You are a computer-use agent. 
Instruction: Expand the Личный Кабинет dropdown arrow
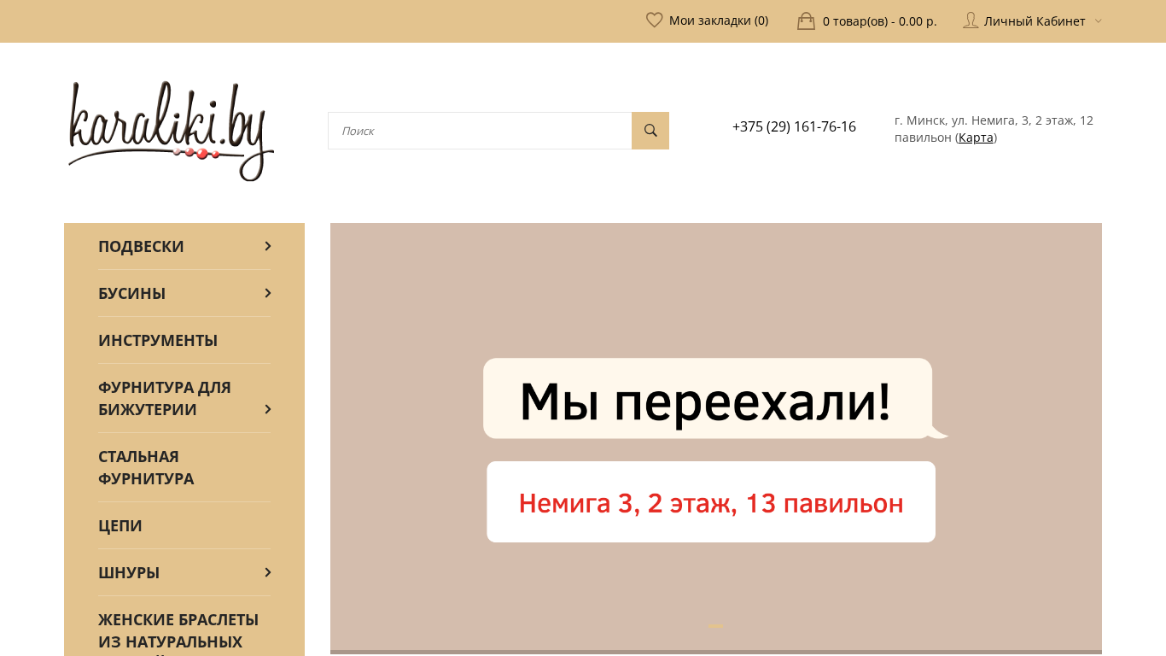(1098, 21)
